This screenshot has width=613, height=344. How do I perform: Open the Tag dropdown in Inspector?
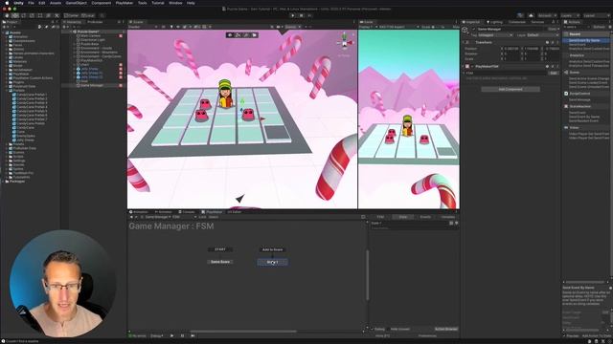(x=495, y=35)
